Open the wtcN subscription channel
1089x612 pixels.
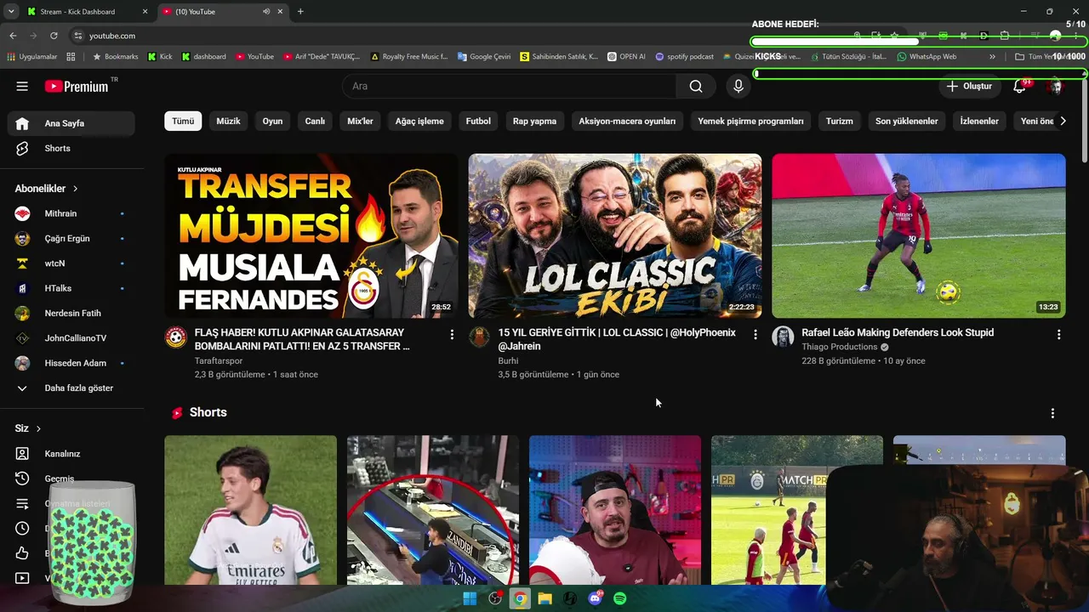point(72,263)
